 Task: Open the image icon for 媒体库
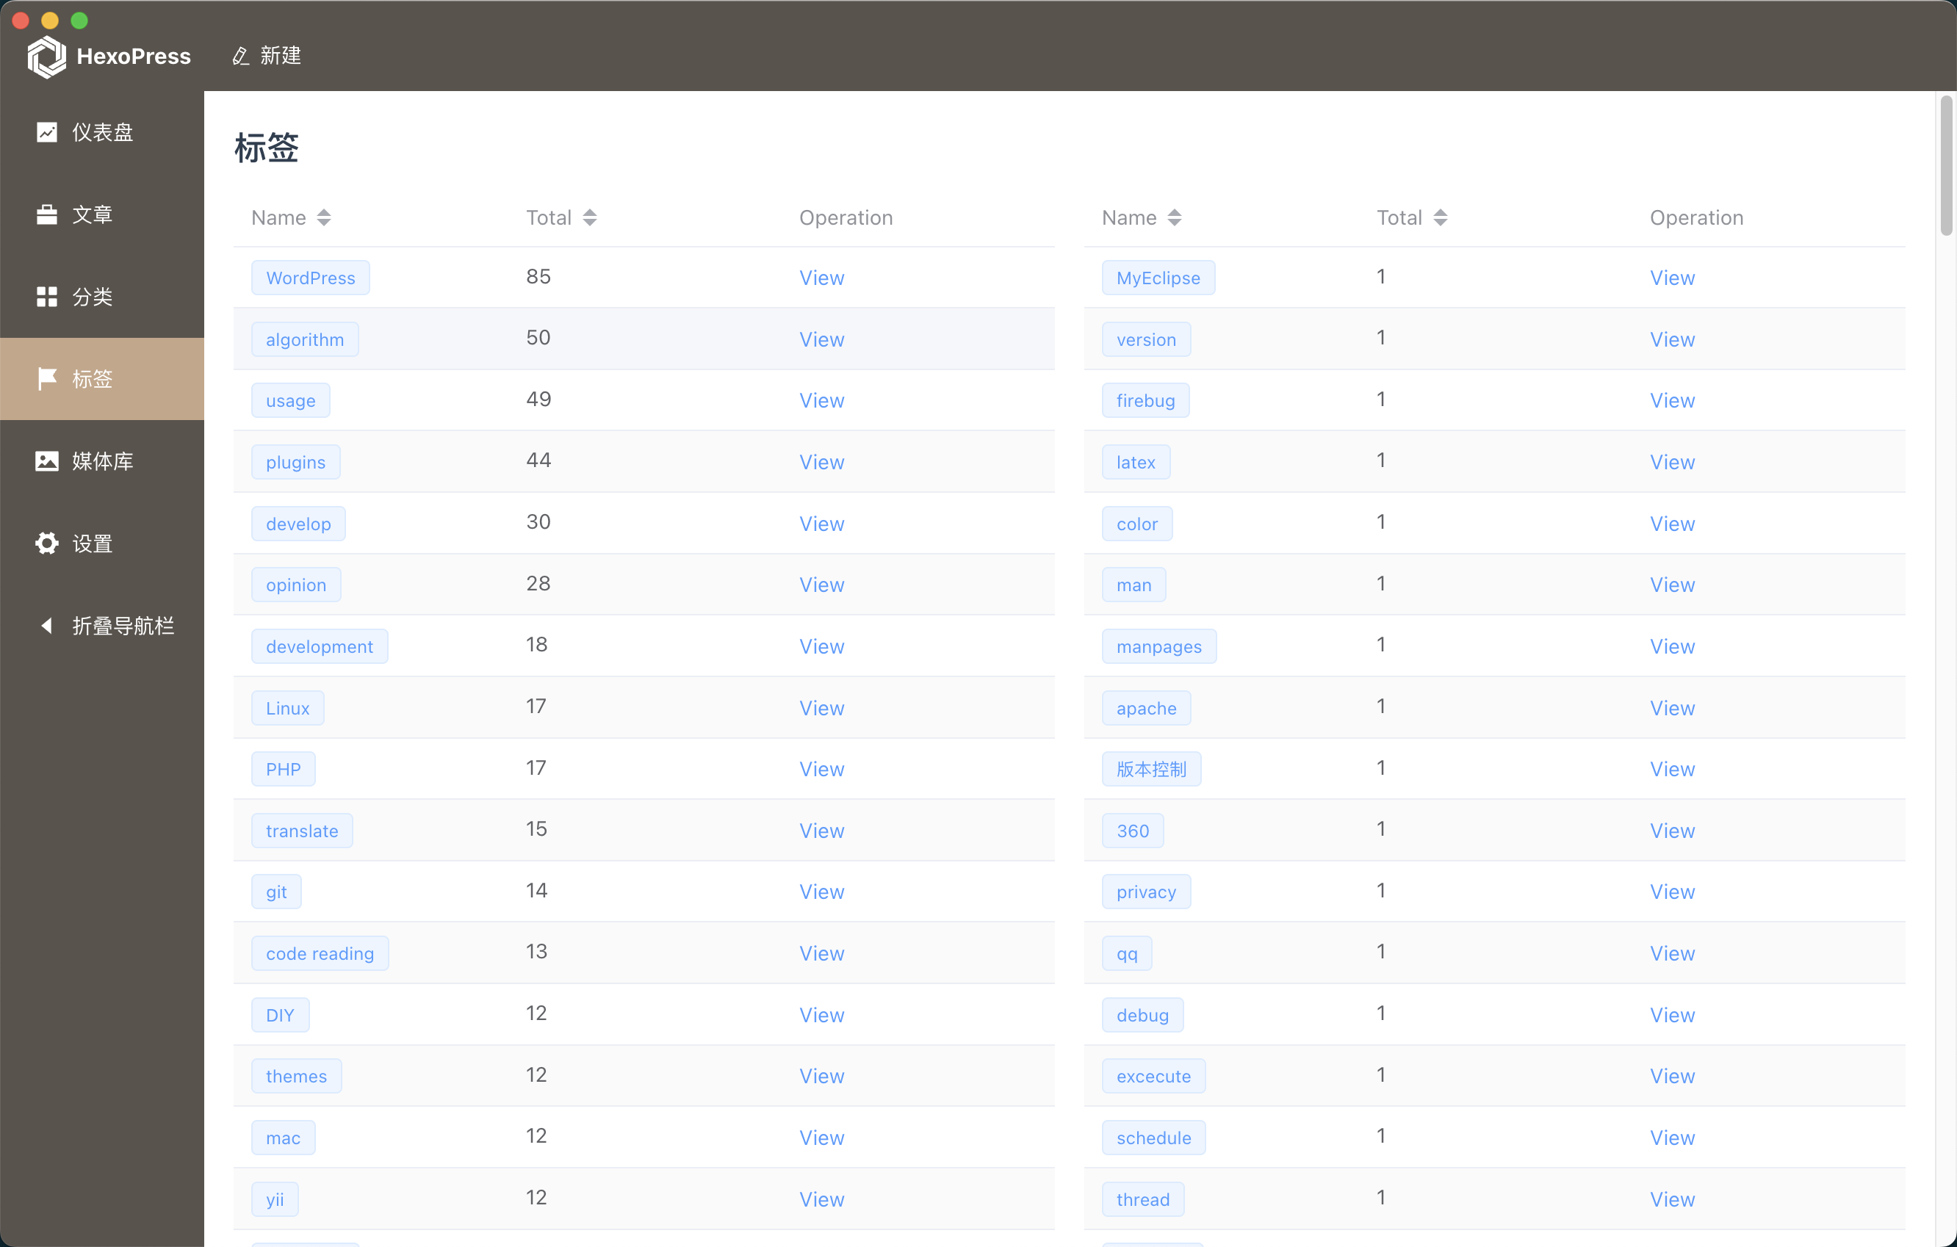pos(47,461)
